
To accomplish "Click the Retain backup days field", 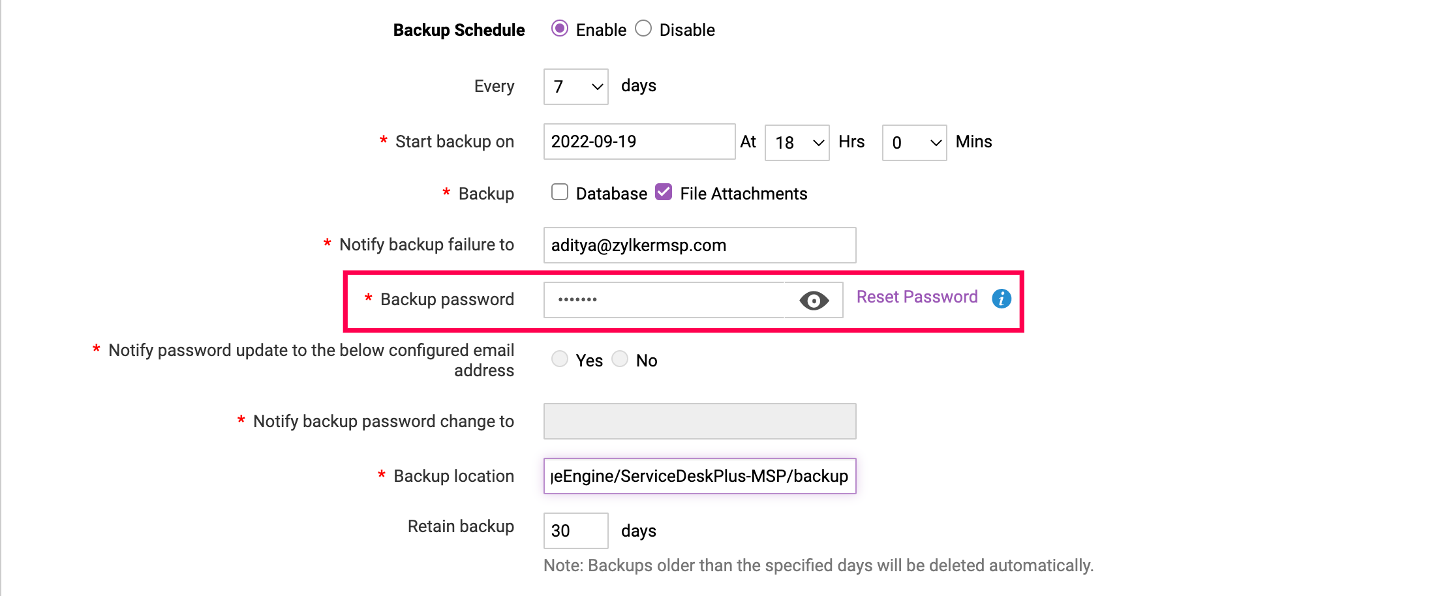I will tap(575, 531).
